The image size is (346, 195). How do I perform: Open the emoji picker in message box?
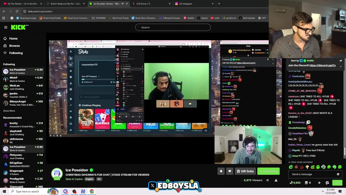(338, 174)
